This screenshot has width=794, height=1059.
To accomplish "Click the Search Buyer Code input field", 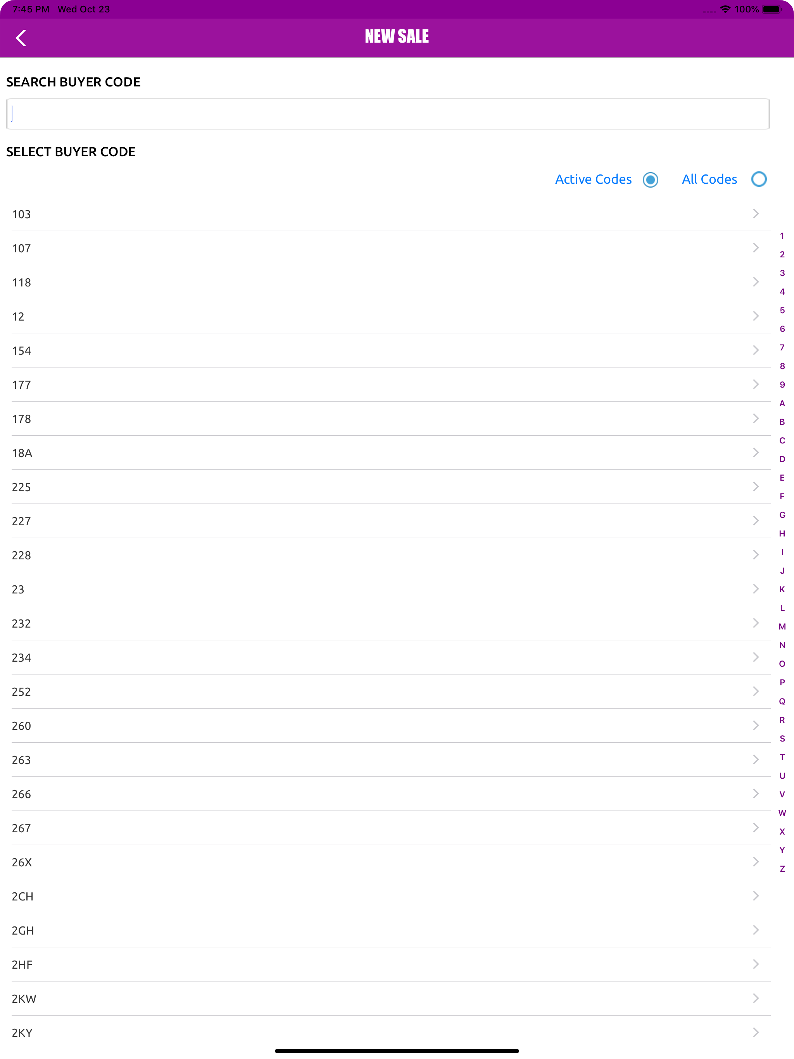I will coord(388,114).
